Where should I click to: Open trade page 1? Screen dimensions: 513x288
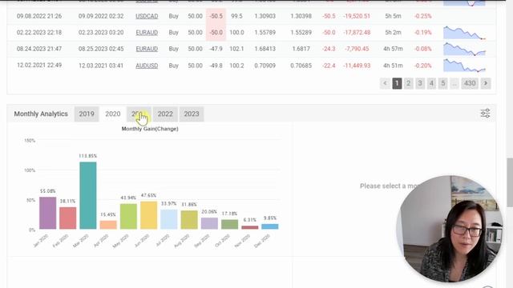pyautogui.click(x=397, y=83)
